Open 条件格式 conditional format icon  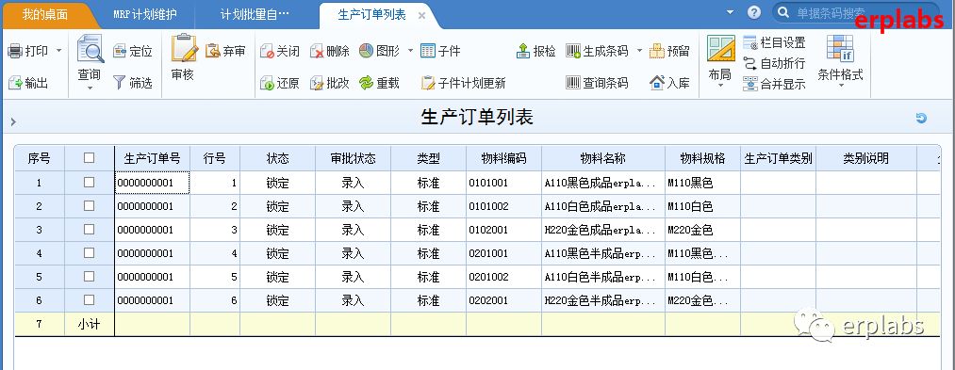(840, 49)
